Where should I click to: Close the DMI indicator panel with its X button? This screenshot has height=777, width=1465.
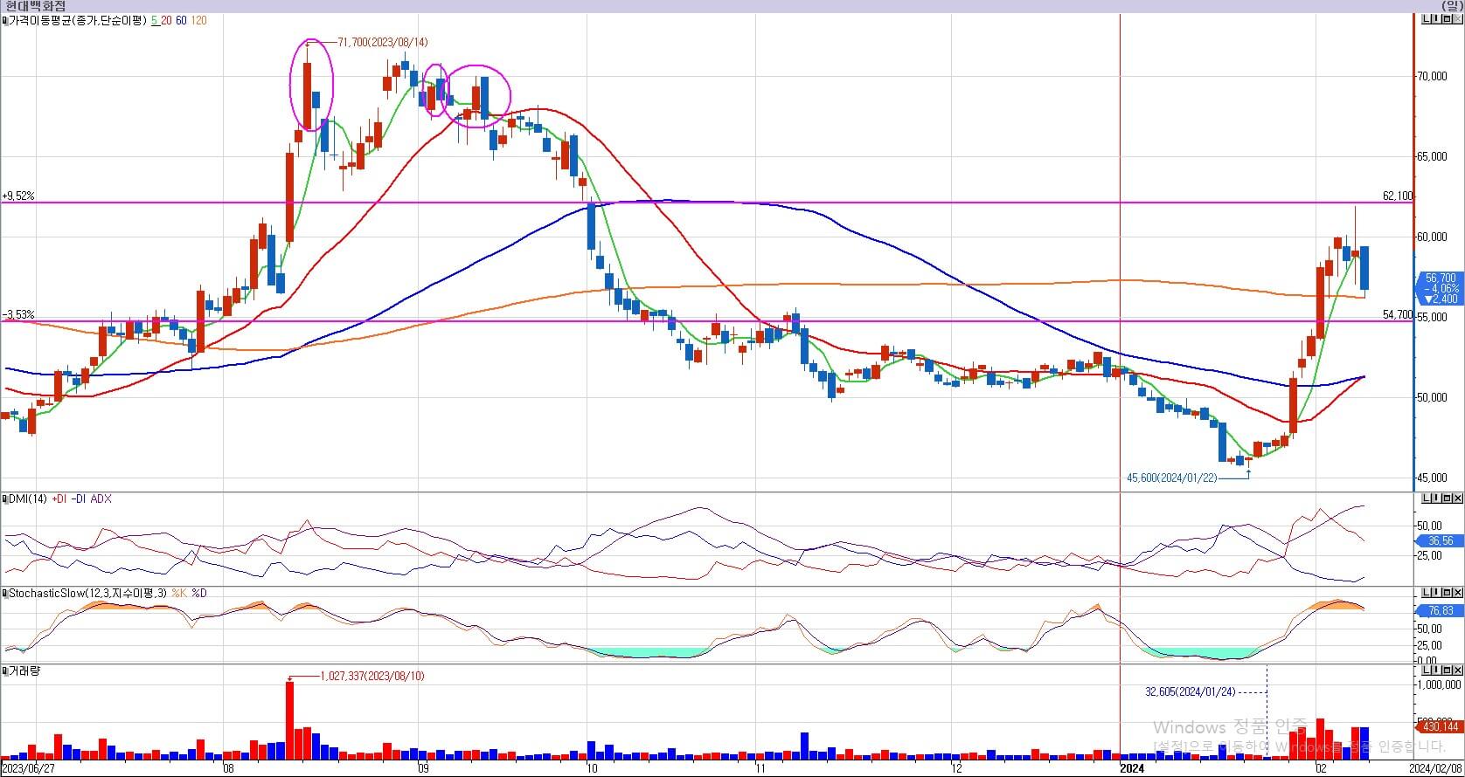pyautogui.click(x=1458, y=498)
